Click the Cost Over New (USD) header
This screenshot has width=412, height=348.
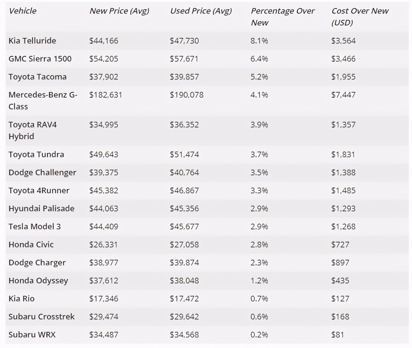pos(360,16)
